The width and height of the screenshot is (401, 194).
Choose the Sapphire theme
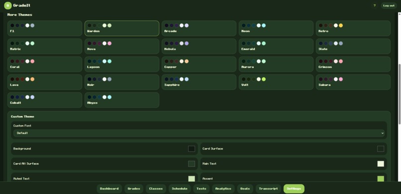click(199, 82)
